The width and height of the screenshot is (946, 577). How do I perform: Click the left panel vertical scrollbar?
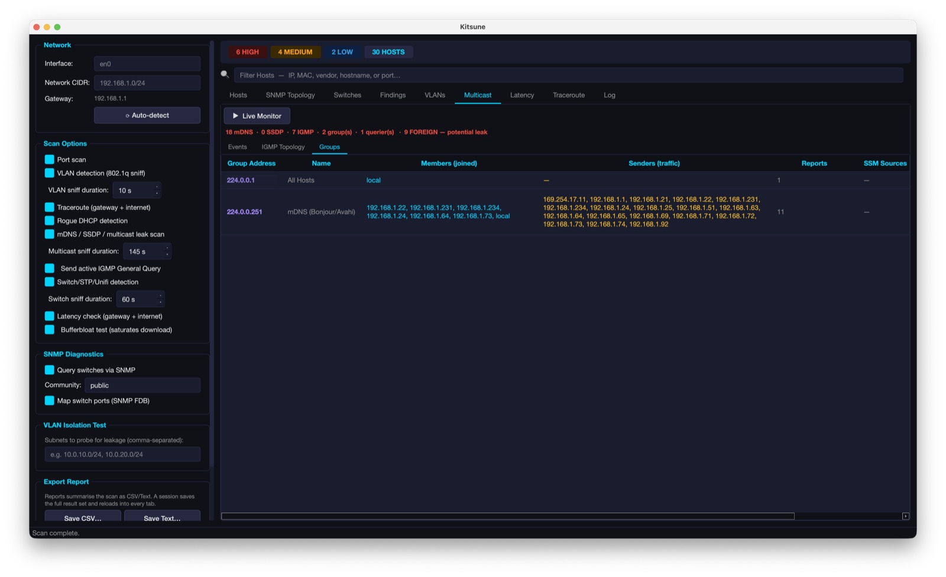[x=212, y=254]
